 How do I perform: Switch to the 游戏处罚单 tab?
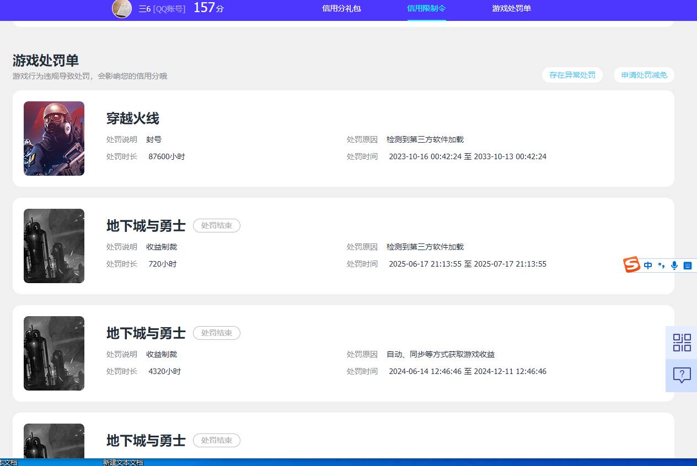511,8
